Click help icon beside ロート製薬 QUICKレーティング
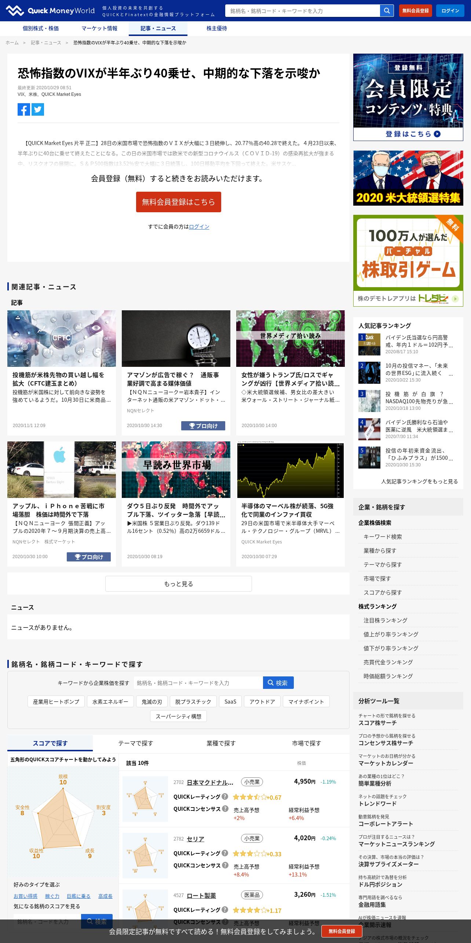The height and width of the screenshot is (943, 471). 225,910
